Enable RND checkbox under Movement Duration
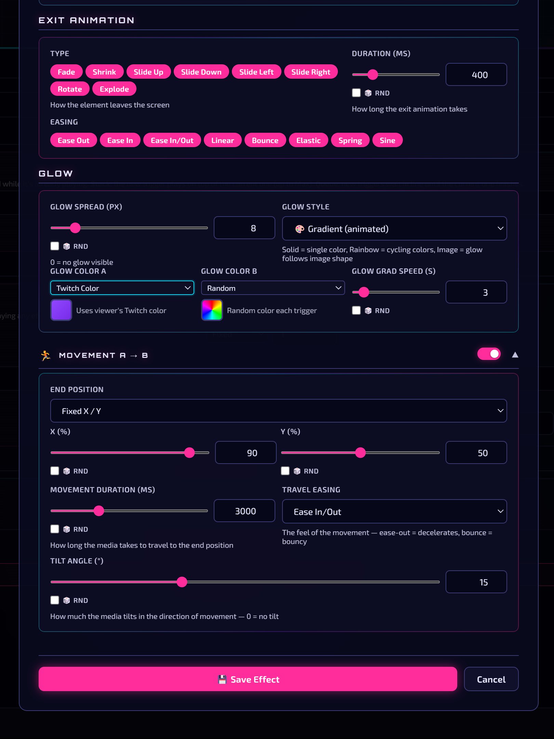554x739 pixels. 55,529
